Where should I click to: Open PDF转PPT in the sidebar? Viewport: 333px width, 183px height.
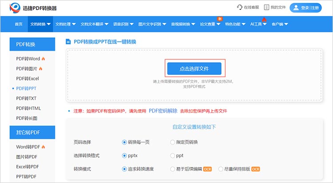pyautogui.click(x=26, y=88)
